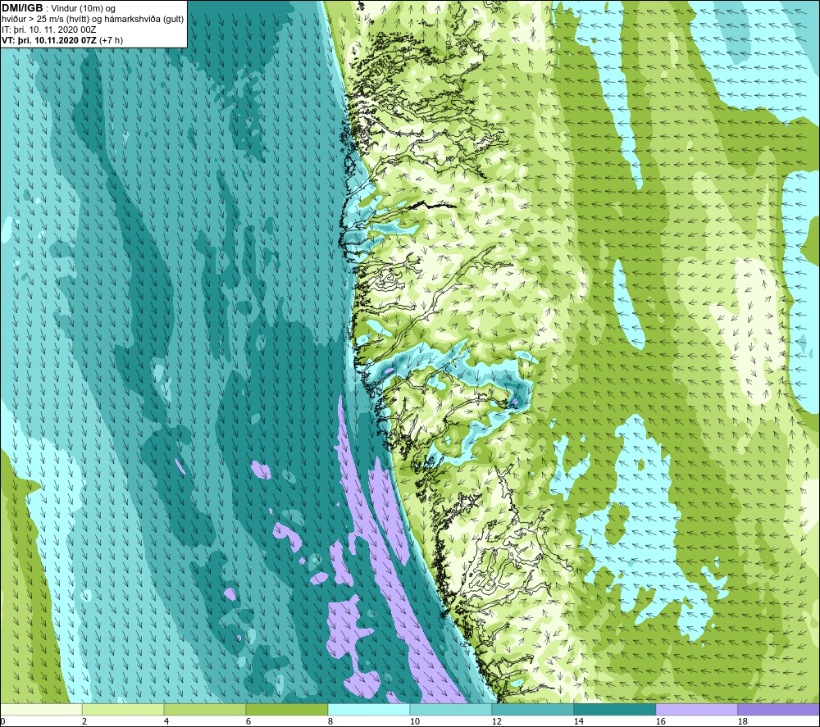Select the light green 2–4 m/s legend swatch
This screenshot has height=727, width=820.
pyautogui.click(x=123, y=710)
